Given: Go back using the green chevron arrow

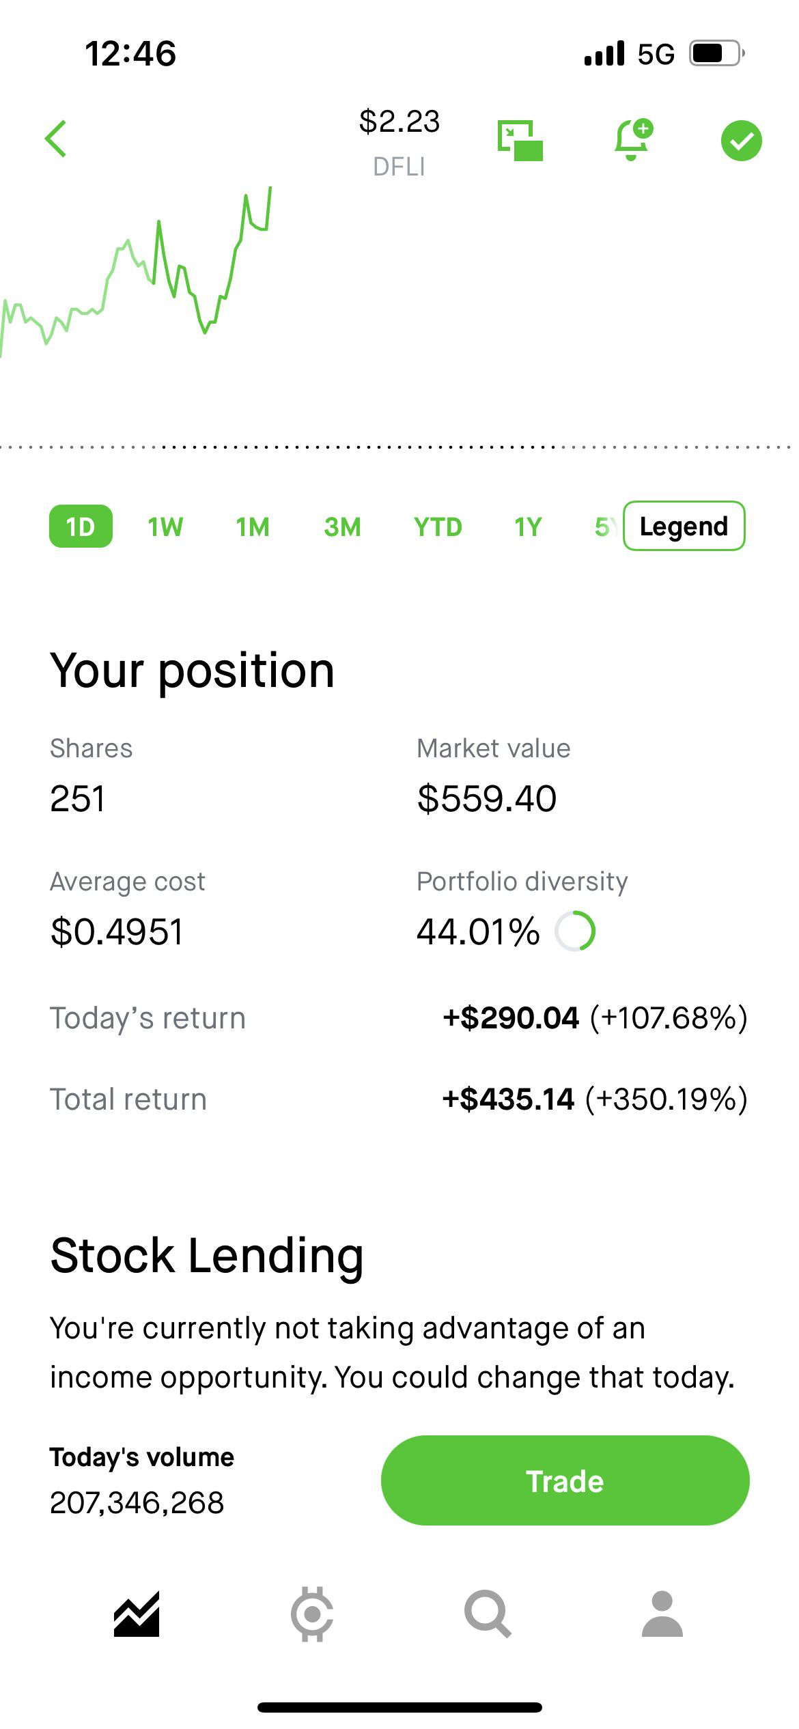Looking at the screenshot, I should click(x=56, y=139).
